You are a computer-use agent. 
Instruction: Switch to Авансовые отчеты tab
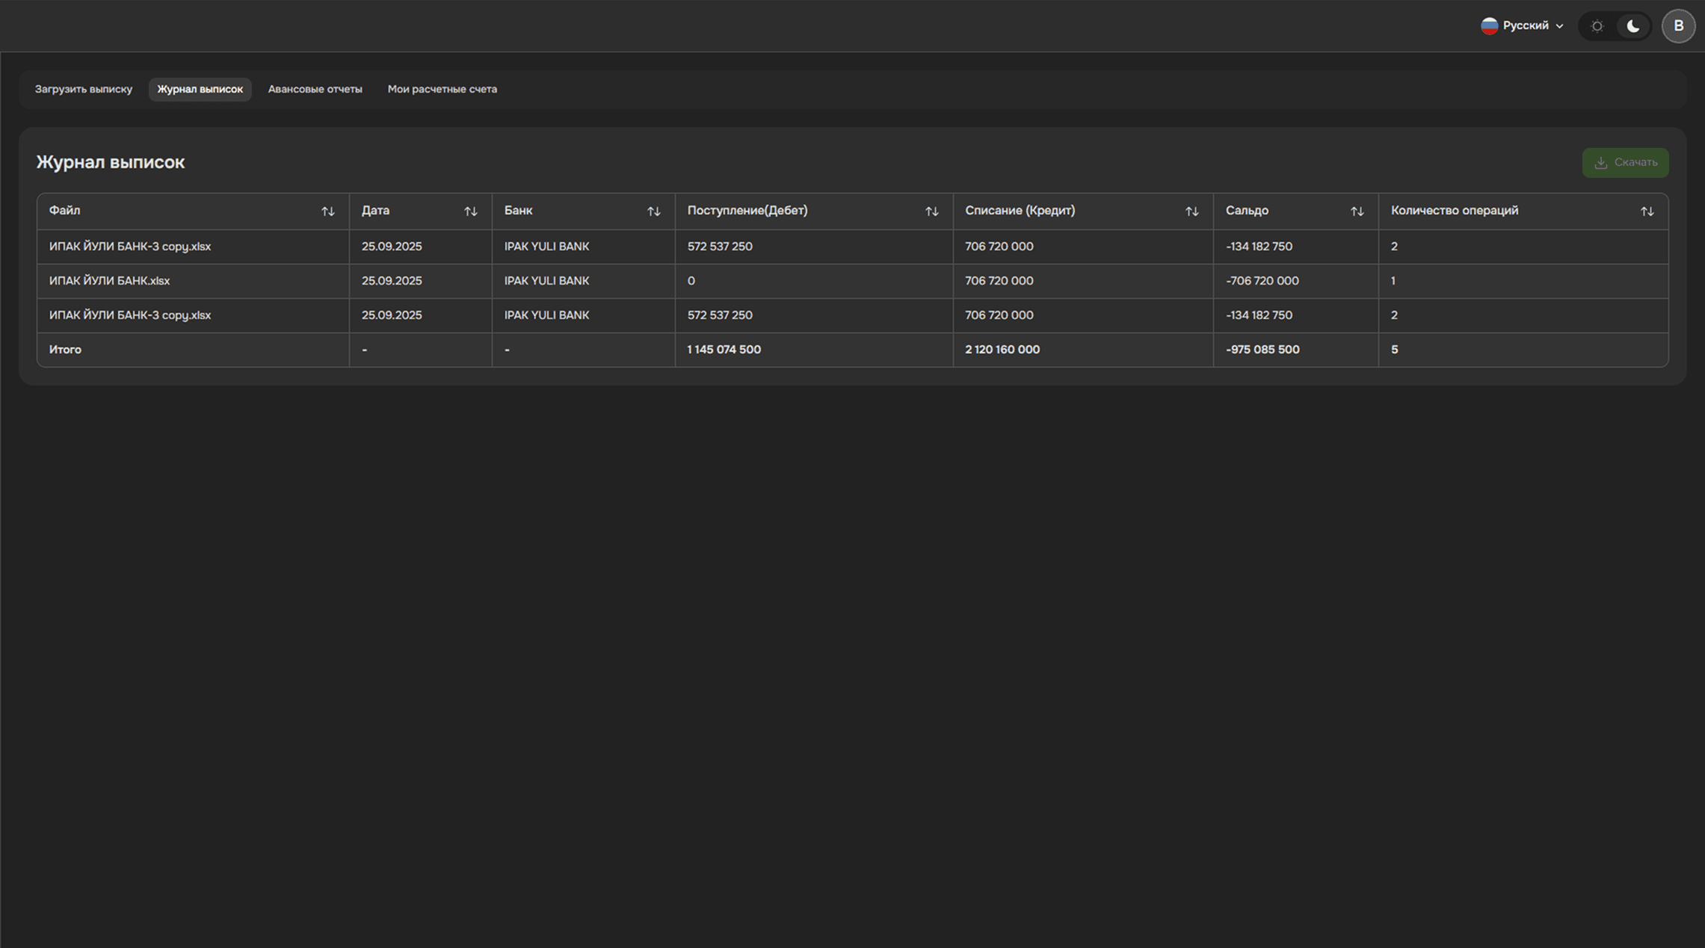(x=315, y=89)
